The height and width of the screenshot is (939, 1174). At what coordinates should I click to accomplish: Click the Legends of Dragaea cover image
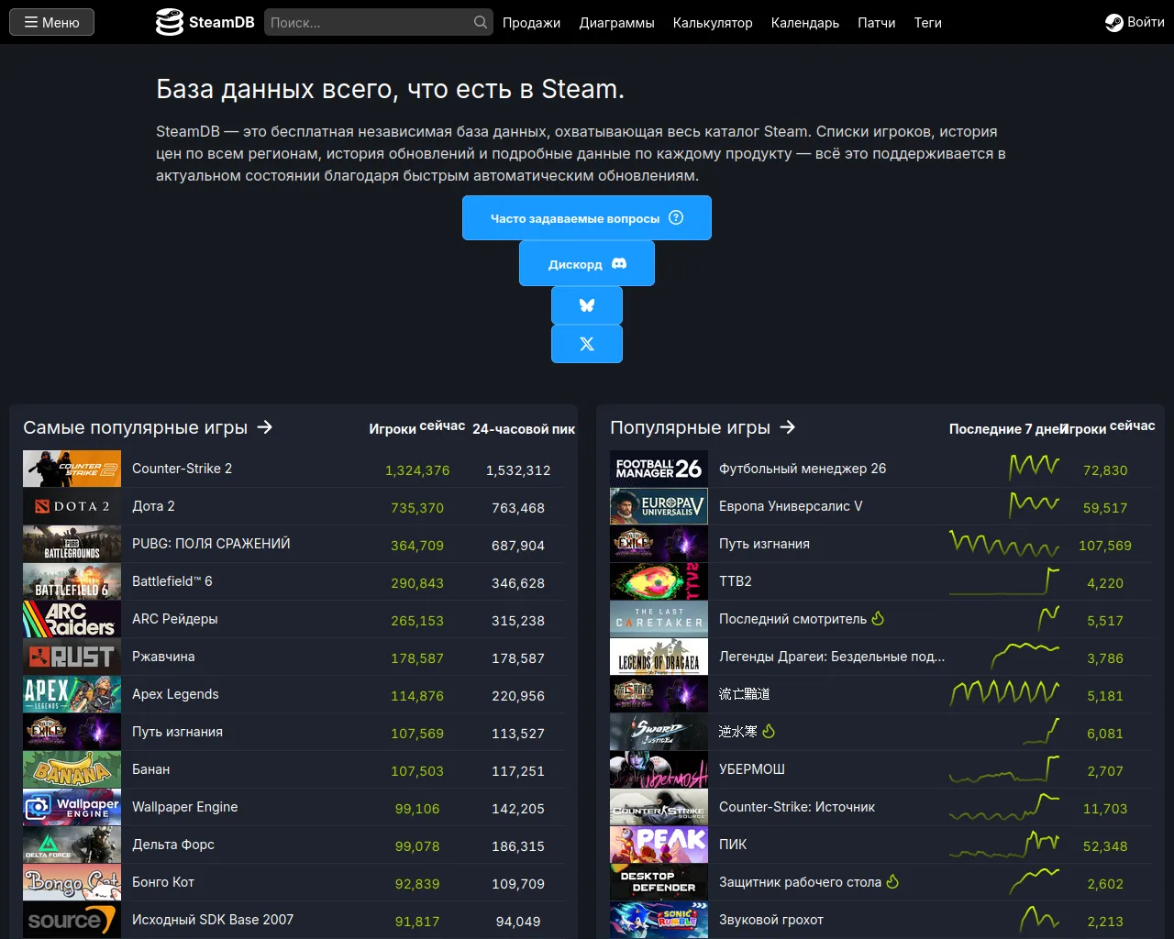pyautogui.click(x=659, y=657)
